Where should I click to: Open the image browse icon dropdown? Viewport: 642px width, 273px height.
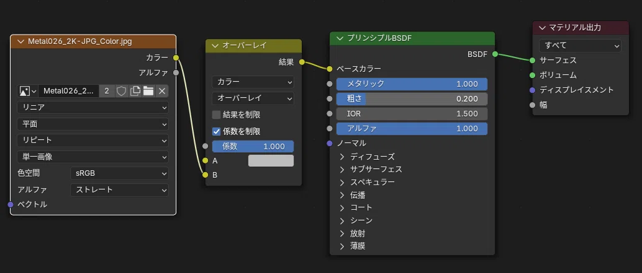[27, 91]
